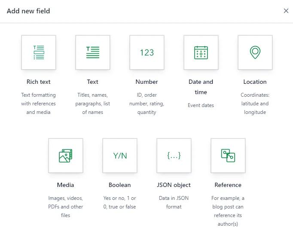Screen dimensions: 293x242
Task: Select the Reference field icon
Action: [228, 156]
